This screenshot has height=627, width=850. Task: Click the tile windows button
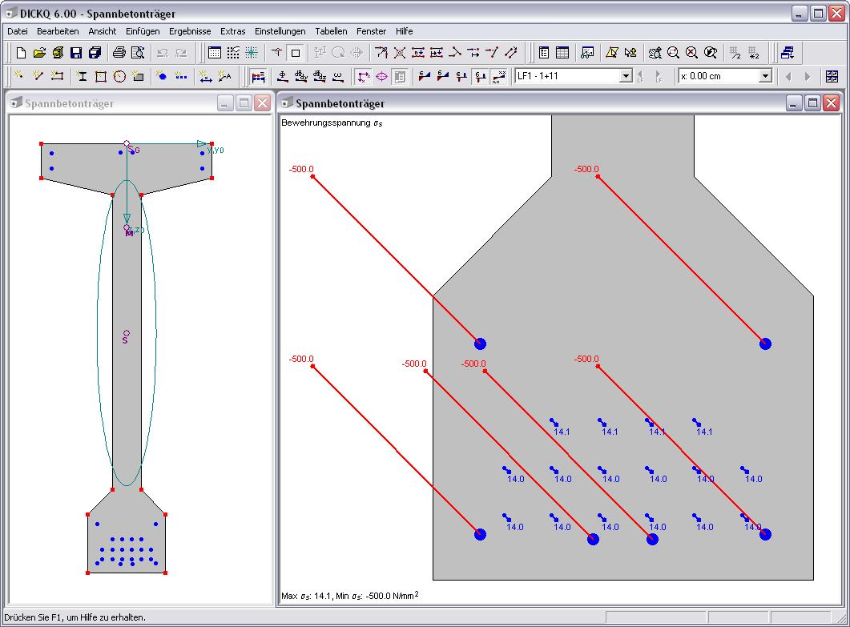[831, 76]
